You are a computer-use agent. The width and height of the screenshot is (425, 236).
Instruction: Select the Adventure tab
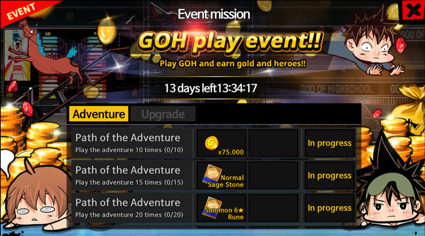pos(99,114)
